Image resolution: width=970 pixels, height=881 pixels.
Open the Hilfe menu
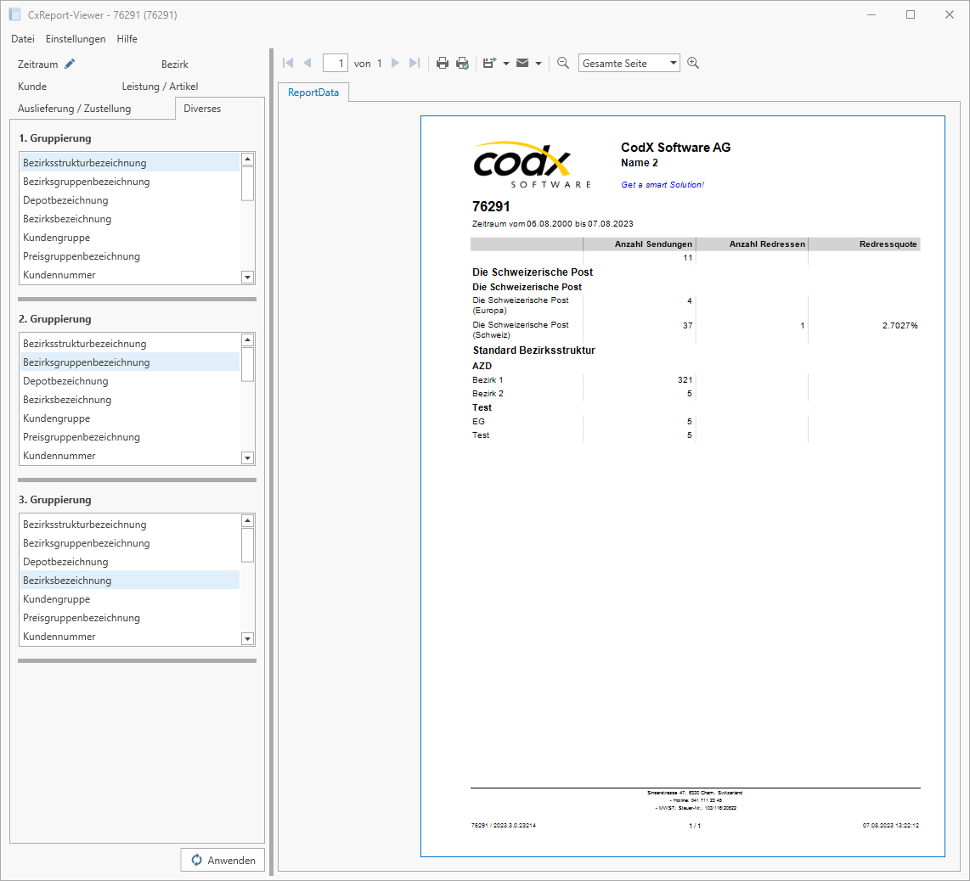(127, 39)
